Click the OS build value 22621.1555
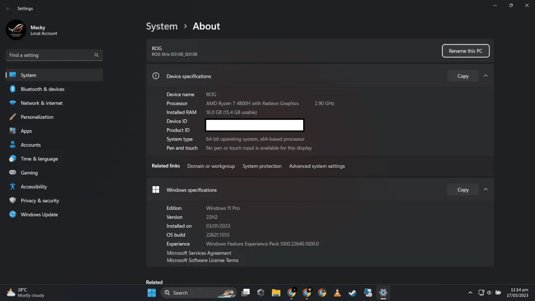Viewport: 535px width, 301px height. coord(217,235)
